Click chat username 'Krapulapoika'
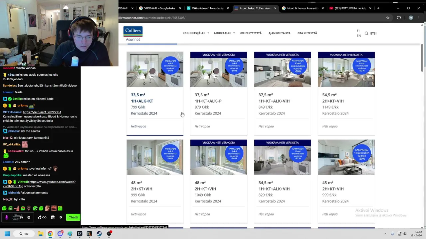Image resolution: width=426 pixels, height=239 pixels. (12, 175)
